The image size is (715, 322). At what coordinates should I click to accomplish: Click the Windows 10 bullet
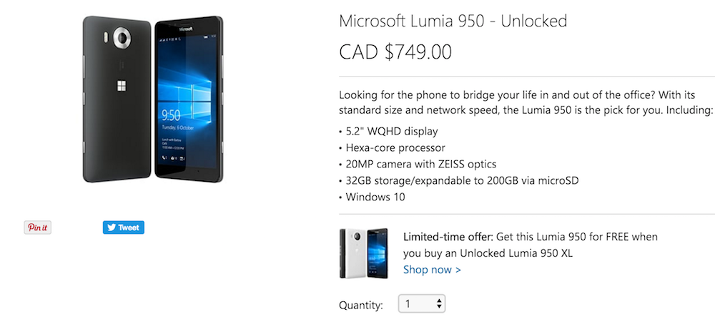tap(375, 197)
